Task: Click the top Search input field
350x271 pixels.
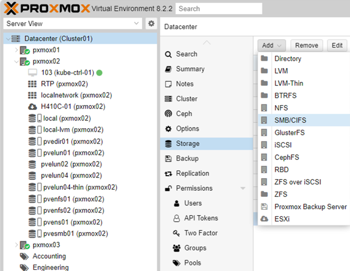Action: [219, 9]
